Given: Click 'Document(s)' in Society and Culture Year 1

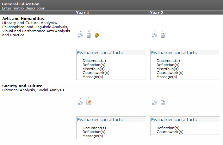Looking at the screenshot, I should (94, 128).
